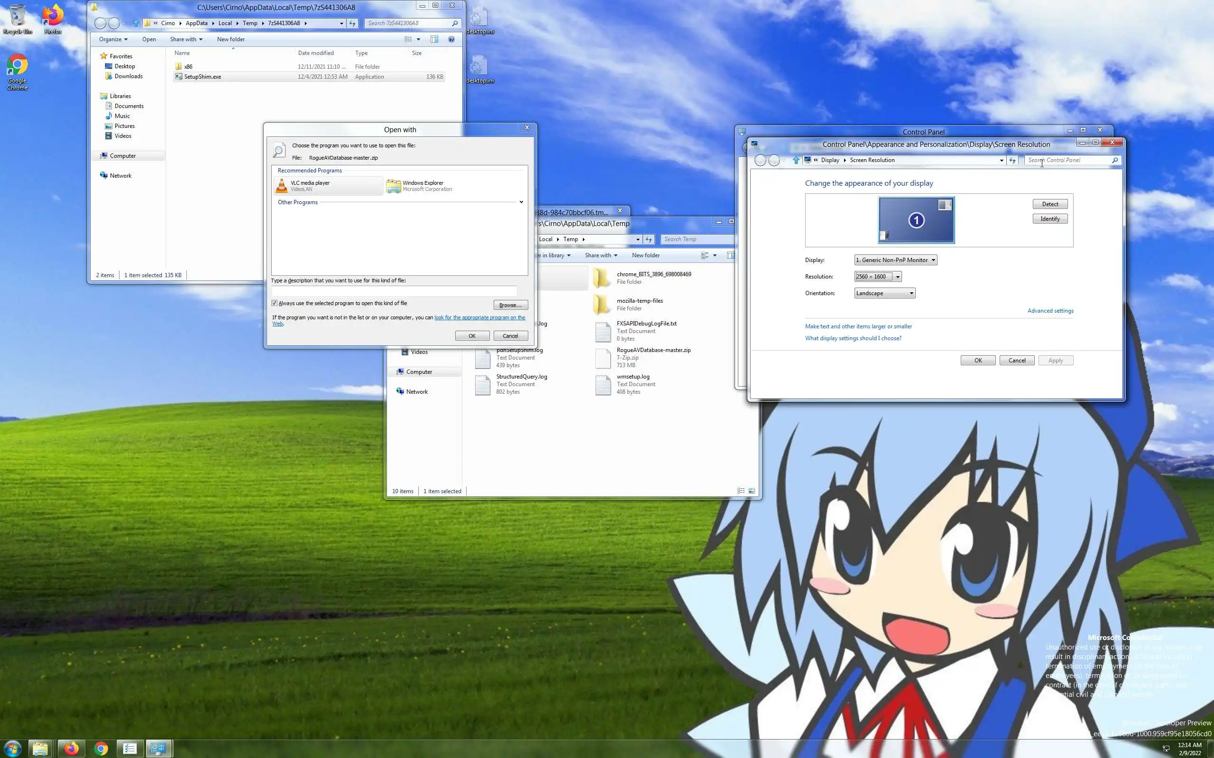Toggle the preview pane icon in Explorer
Image resolution: width=1214 pixels, height=758 pixels.
[434, 39]
